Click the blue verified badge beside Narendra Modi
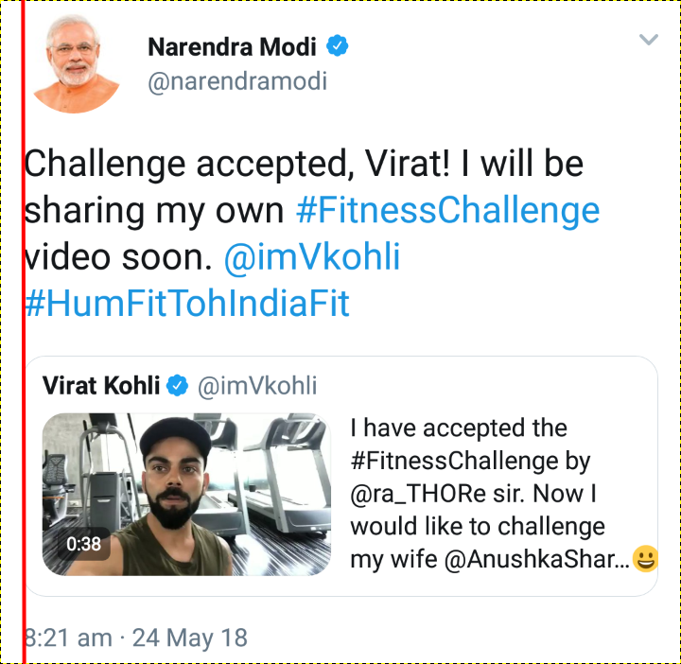681x664 pixels. [338, 46]
